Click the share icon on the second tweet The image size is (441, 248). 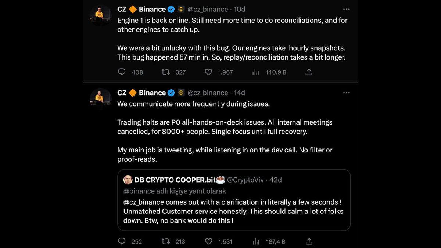click(x=309, y=241)
